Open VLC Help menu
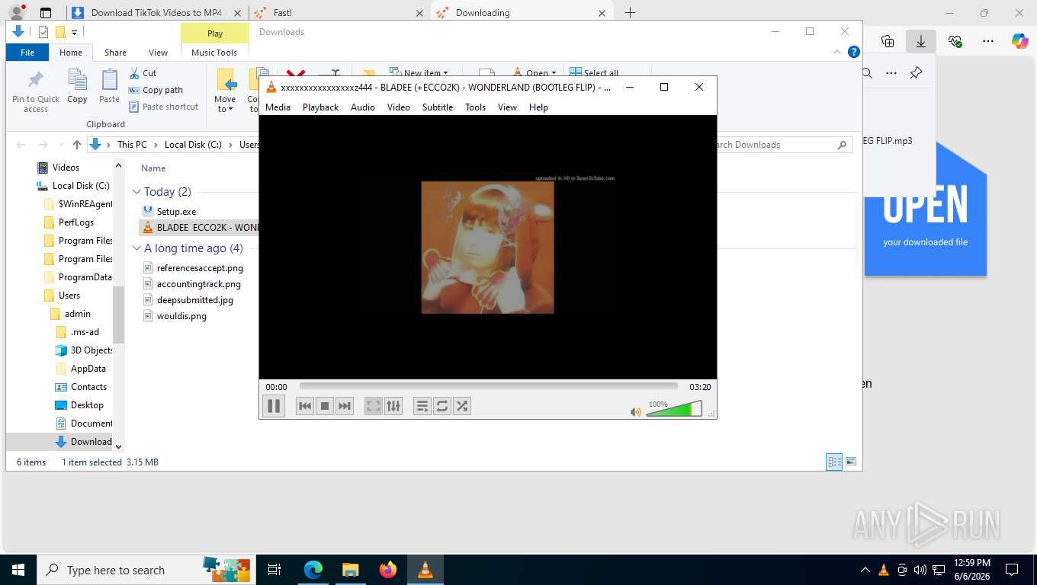 point(538,107)
